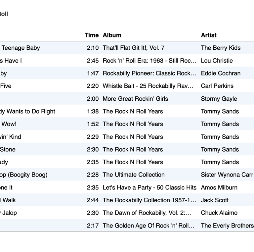Select artist The Berry Kids
The width and height of the screenshot is (254, 252).
(221, 48)
